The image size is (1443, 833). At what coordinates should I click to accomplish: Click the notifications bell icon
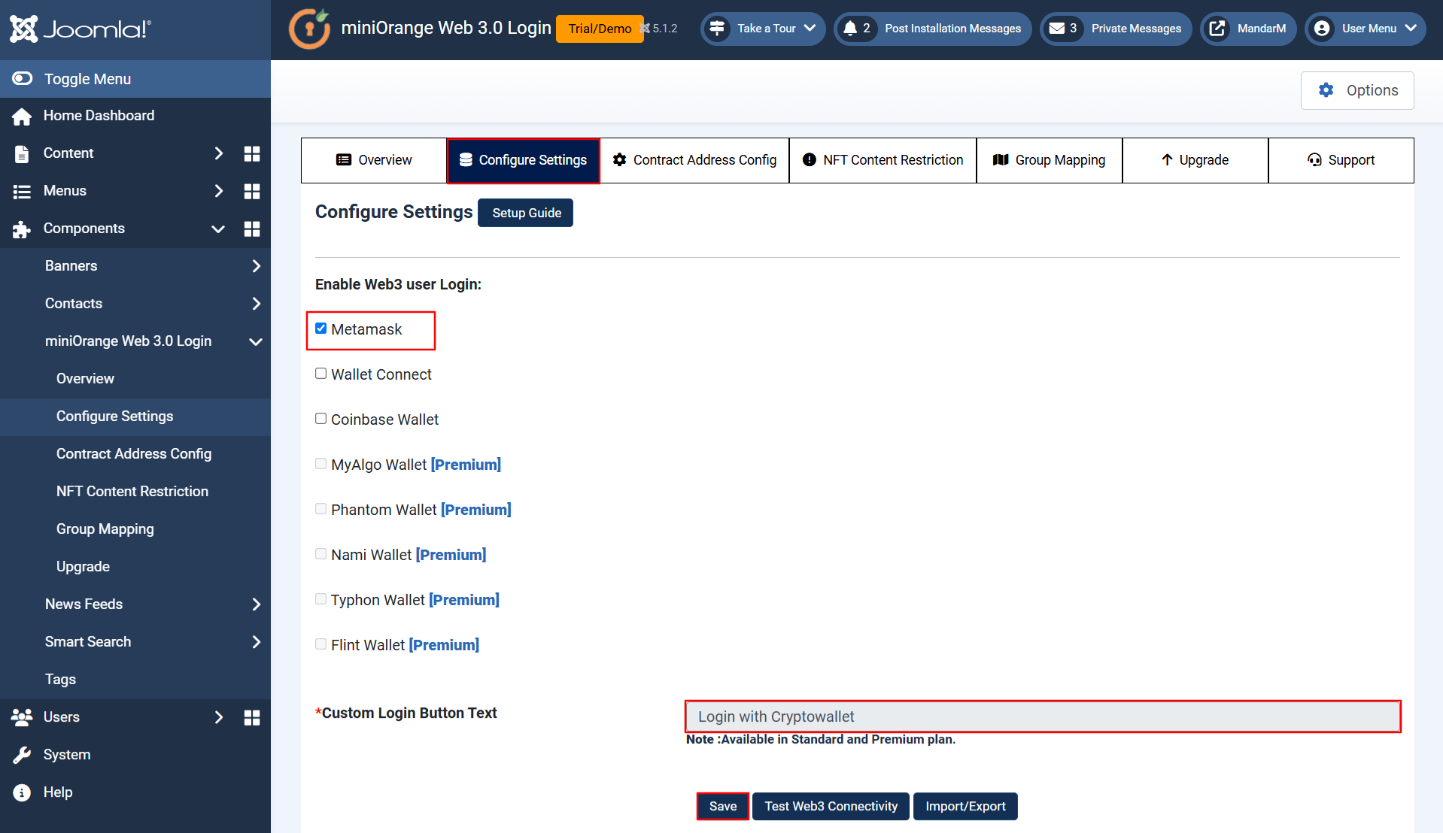(x=850, y=29)
